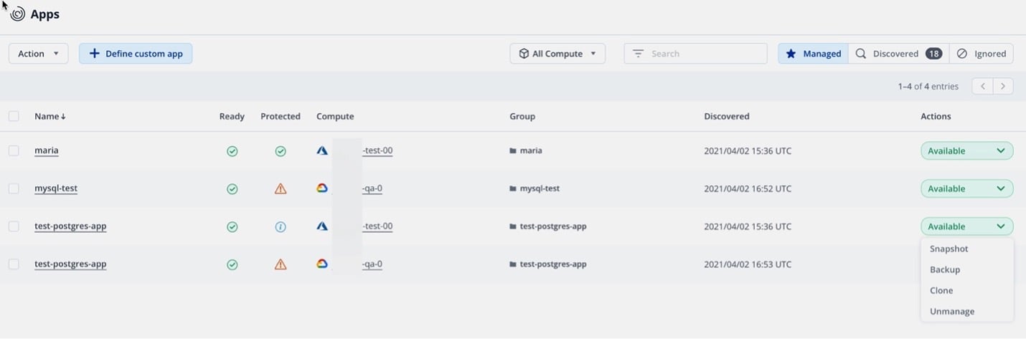Open the Action dropdown
The height and width of the screenshot is (341, 1026).
pos(38,54)
